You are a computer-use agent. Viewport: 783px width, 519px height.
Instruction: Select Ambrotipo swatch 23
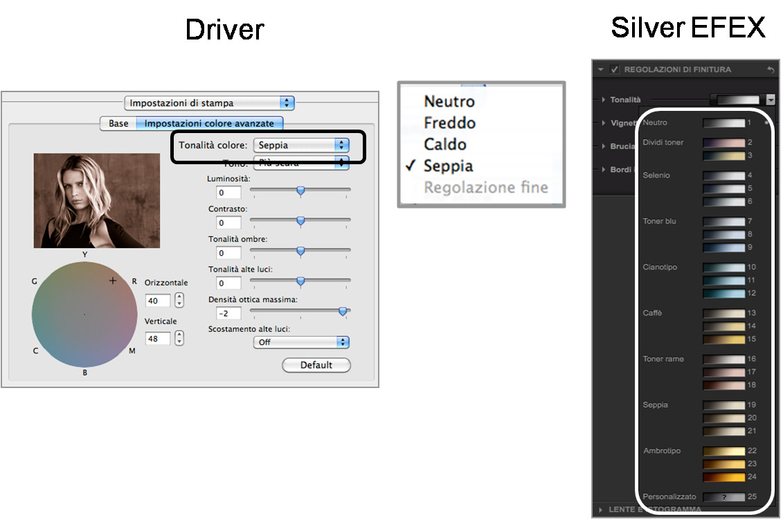click(723, 464)
